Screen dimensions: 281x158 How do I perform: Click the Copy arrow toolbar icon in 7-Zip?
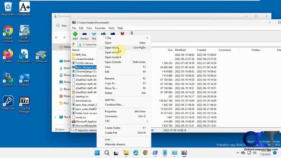point(104,33)
